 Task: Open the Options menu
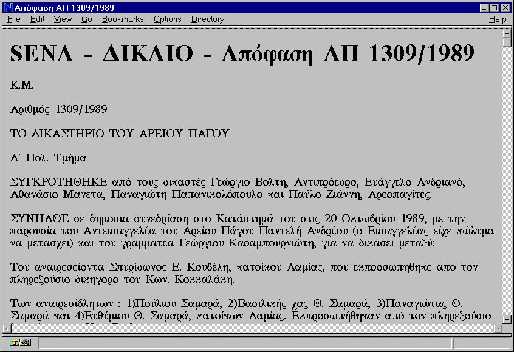168,19
